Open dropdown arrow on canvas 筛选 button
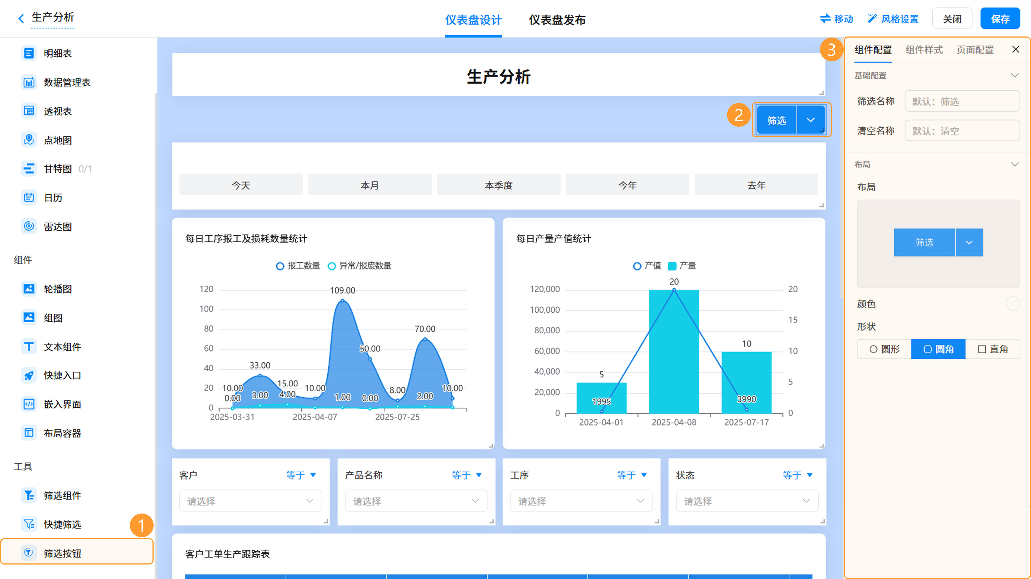The width and height of the screenshot is (1031, 579). click(x=811, y=120)
